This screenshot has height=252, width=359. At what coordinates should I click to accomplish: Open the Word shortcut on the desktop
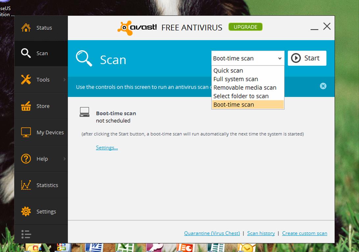(x=94, y=248)
